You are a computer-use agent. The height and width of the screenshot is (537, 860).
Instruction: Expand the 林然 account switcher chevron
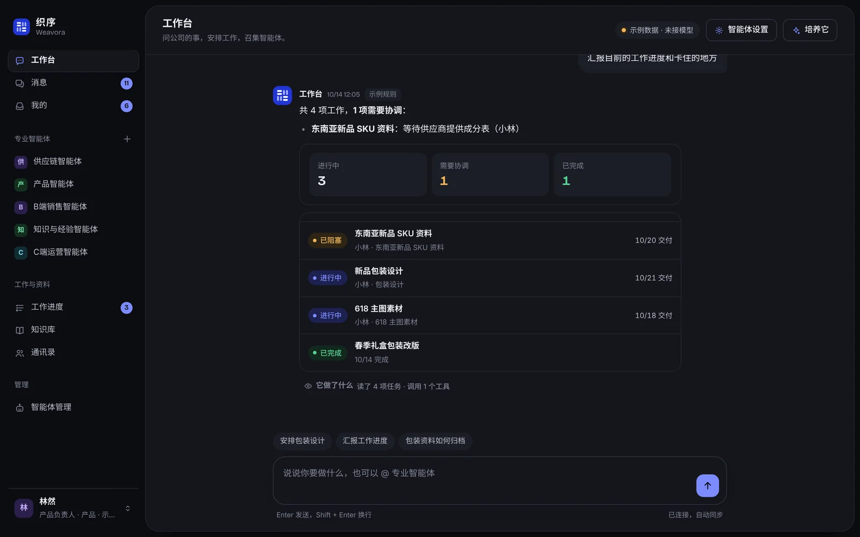point(127,508)
